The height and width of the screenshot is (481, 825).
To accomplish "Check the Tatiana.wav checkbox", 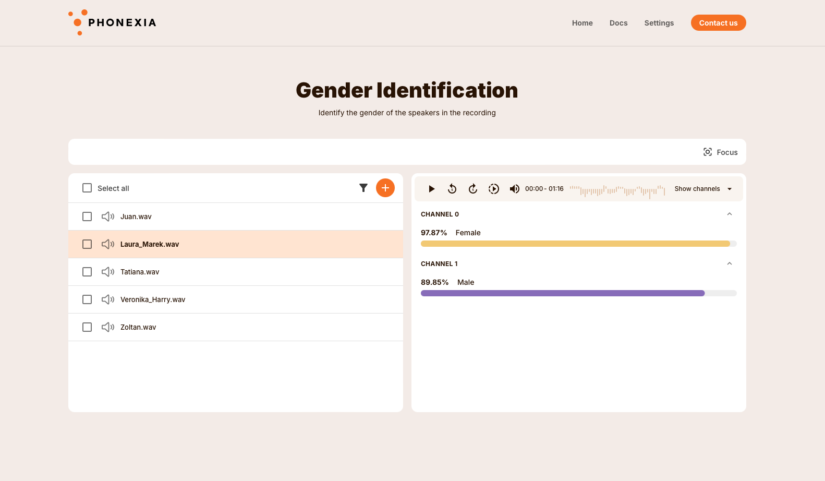I will pyautogui.click(x=87, y=272).
